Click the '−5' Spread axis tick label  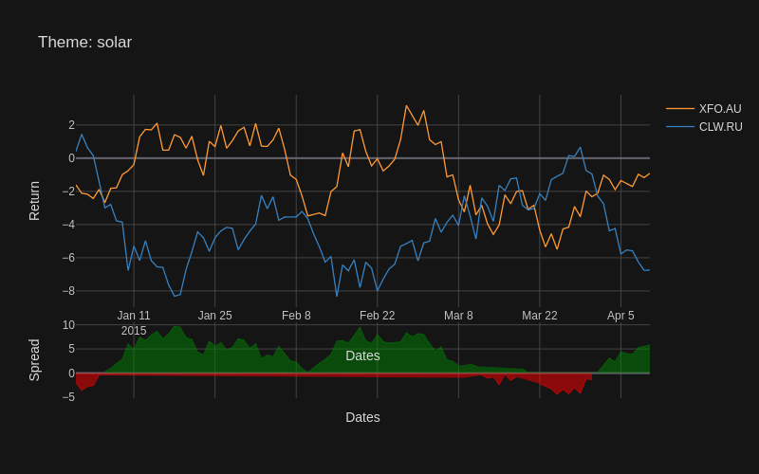pos(68,397)
